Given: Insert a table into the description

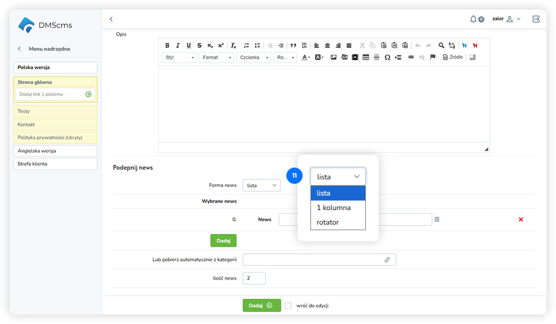Looking at the screenshot, I should 366,58.
